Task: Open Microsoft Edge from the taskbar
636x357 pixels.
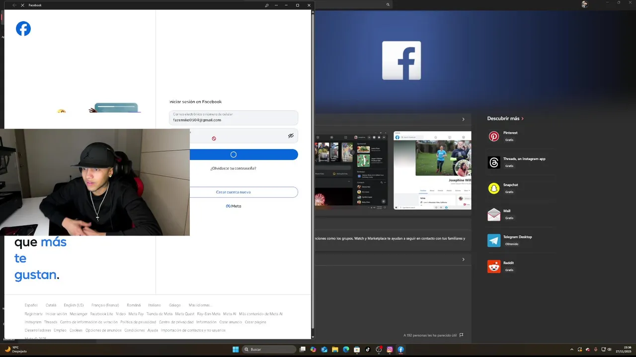Action: pyautogui.click(x=346, y=350)
